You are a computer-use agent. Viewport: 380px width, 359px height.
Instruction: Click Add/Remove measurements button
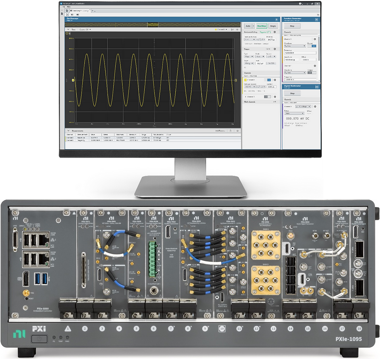click(x=220, y=131)
